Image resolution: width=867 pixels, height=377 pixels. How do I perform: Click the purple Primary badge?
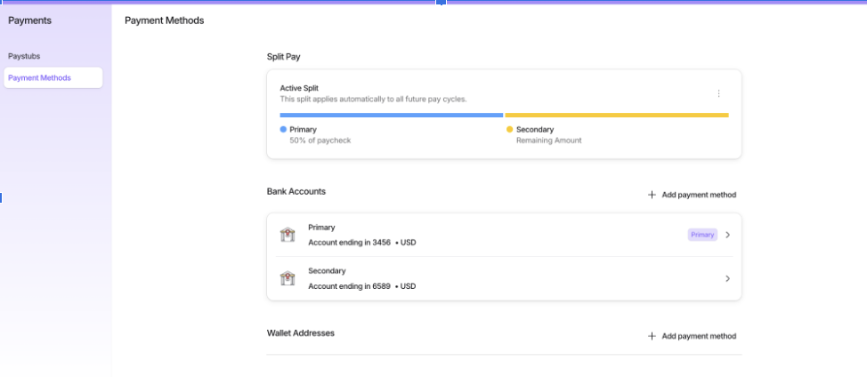click(x=701, y=235)
